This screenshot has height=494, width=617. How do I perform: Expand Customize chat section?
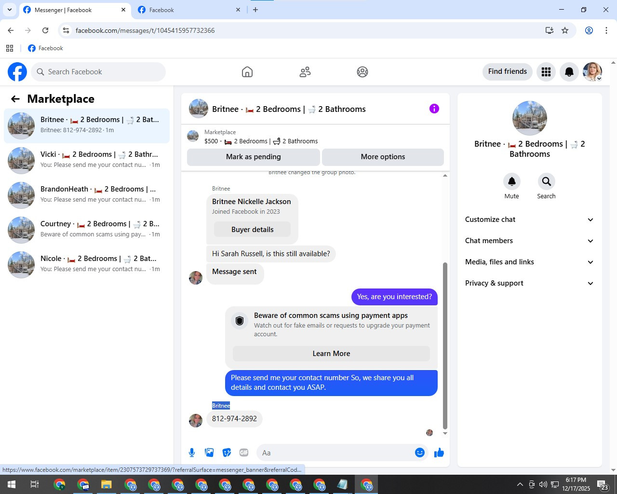pos(529,220)
